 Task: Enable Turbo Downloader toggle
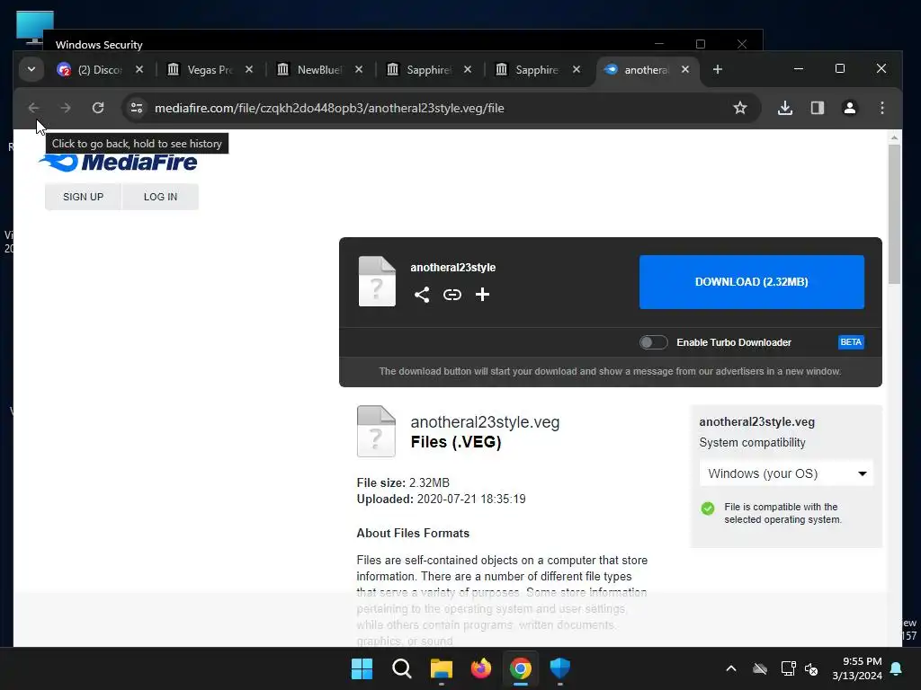654,342
